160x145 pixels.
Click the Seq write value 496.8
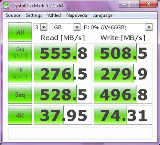[x=123, y=94]
